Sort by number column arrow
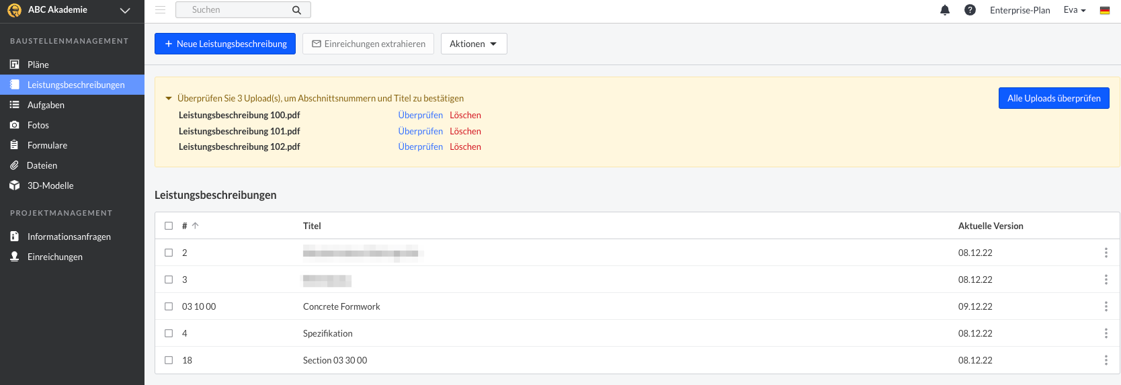 tap(195, 226)
